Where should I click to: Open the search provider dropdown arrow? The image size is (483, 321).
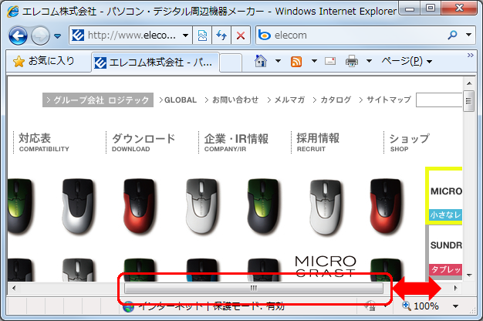click(x=468, y=35)
